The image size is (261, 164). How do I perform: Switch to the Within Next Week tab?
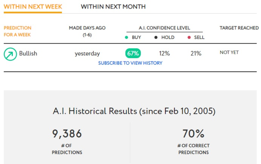pos(33,7)
